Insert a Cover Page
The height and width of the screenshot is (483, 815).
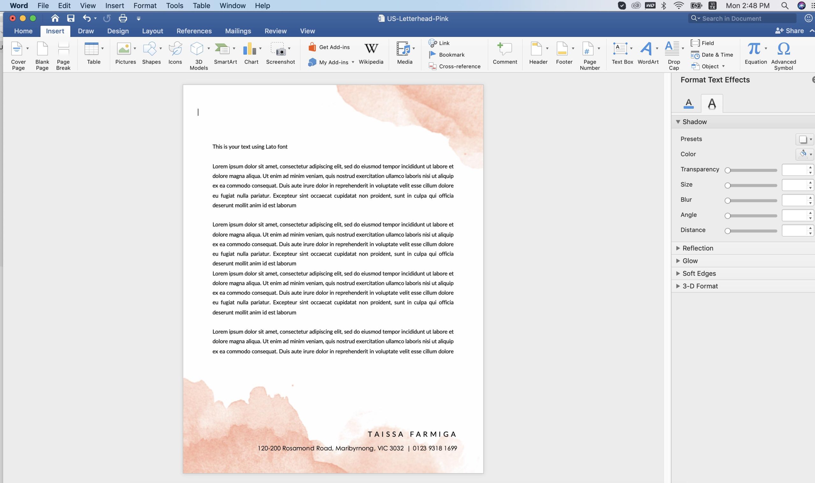[x=18, y=56]
